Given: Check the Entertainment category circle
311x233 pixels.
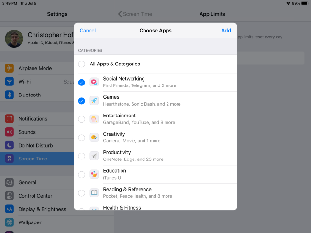Looking at the screenshot, I should coord(81,119).
